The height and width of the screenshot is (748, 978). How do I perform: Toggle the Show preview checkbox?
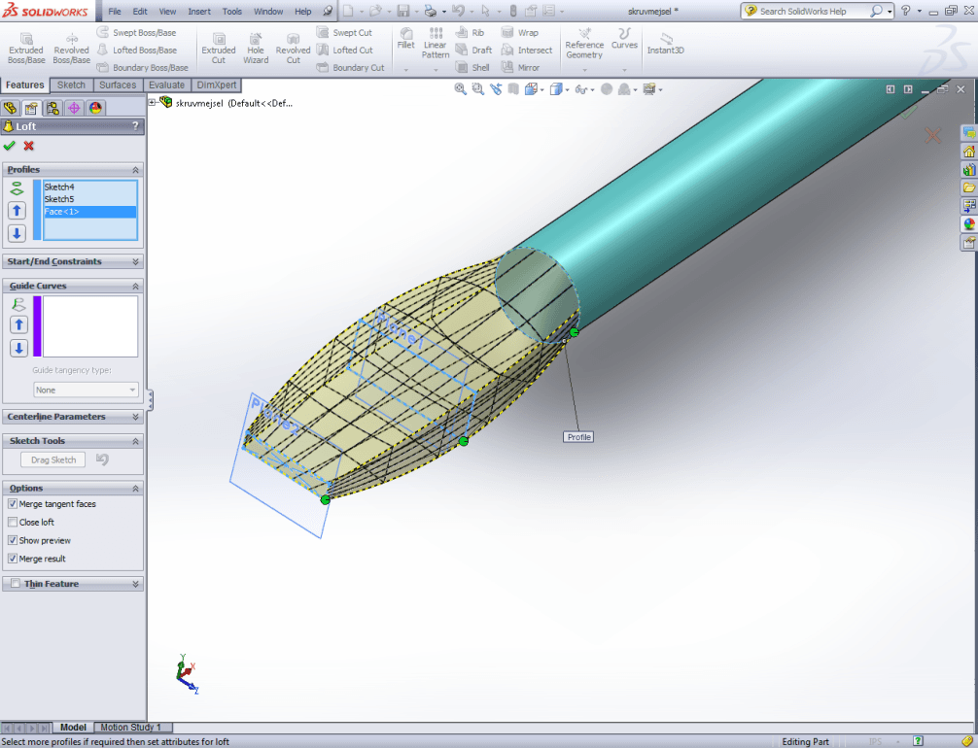click(x=13, y=540)
